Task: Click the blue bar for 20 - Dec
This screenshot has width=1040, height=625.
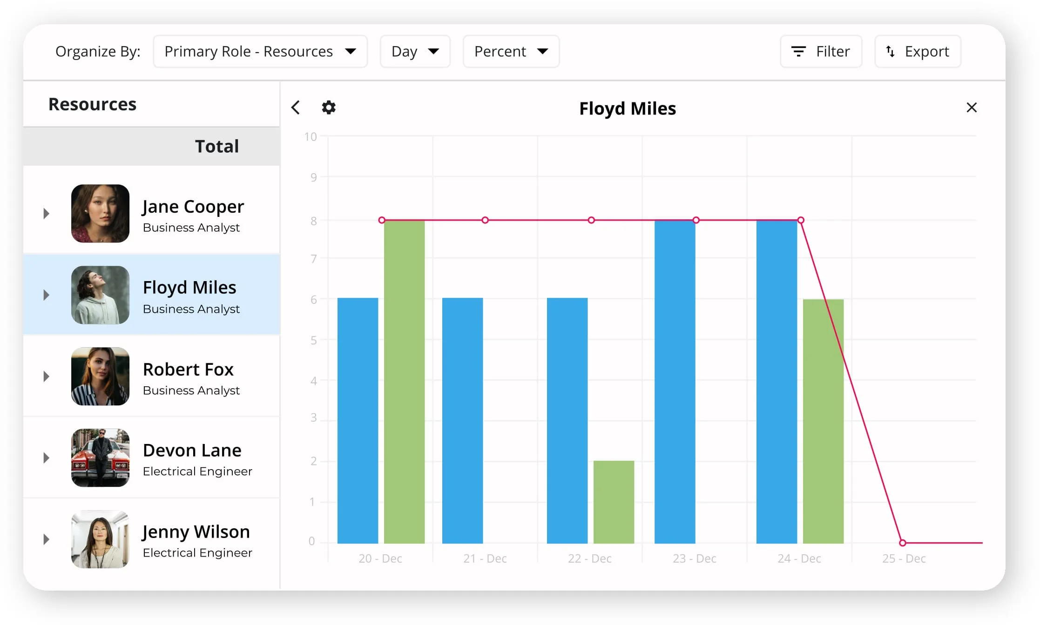Action: tap(358, 421)
